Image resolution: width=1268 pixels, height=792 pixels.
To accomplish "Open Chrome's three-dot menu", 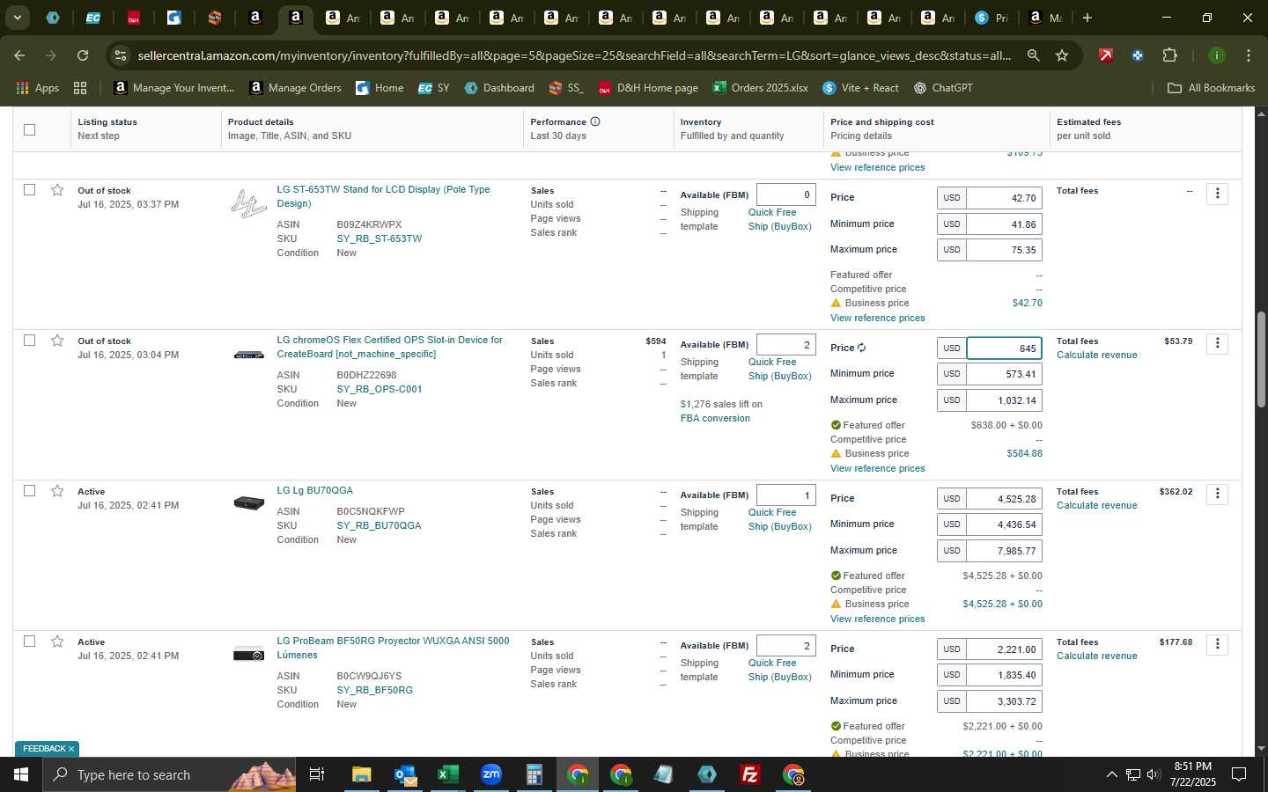I will (x=1248, y=55).
